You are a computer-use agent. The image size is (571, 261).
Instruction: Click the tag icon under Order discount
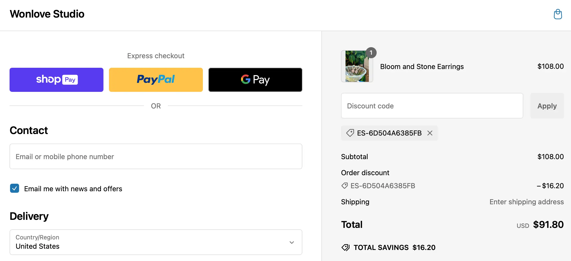coord(345,186)
